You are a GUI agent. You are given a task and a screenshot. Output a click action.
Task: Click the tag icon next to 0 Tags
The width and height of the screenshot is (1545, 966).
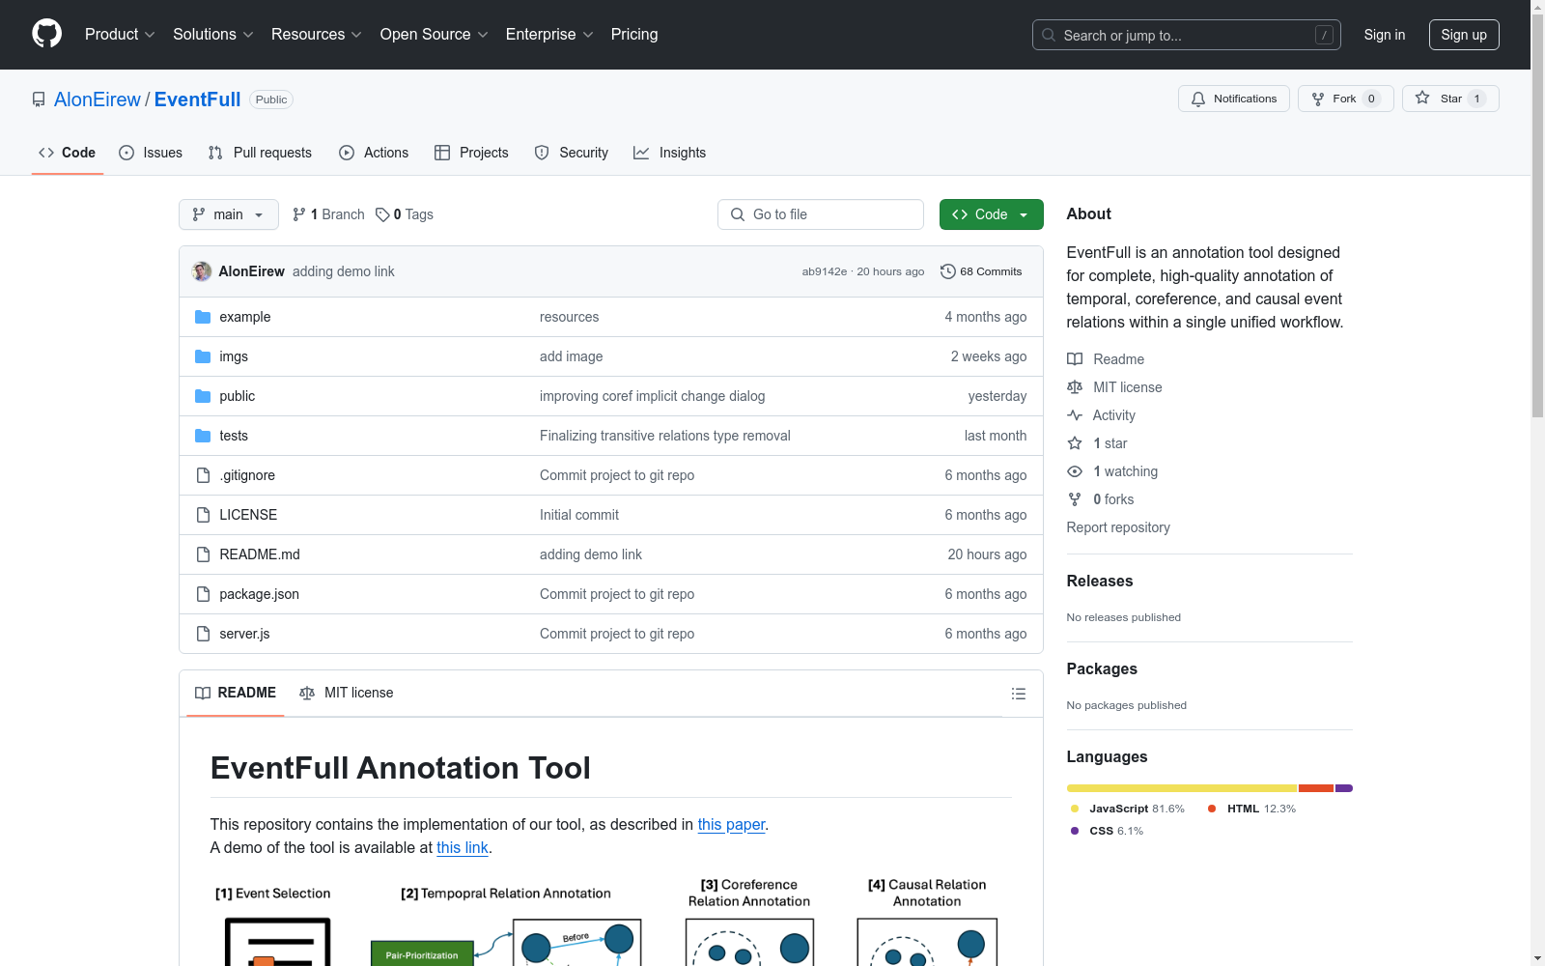(x=382, y=214)
